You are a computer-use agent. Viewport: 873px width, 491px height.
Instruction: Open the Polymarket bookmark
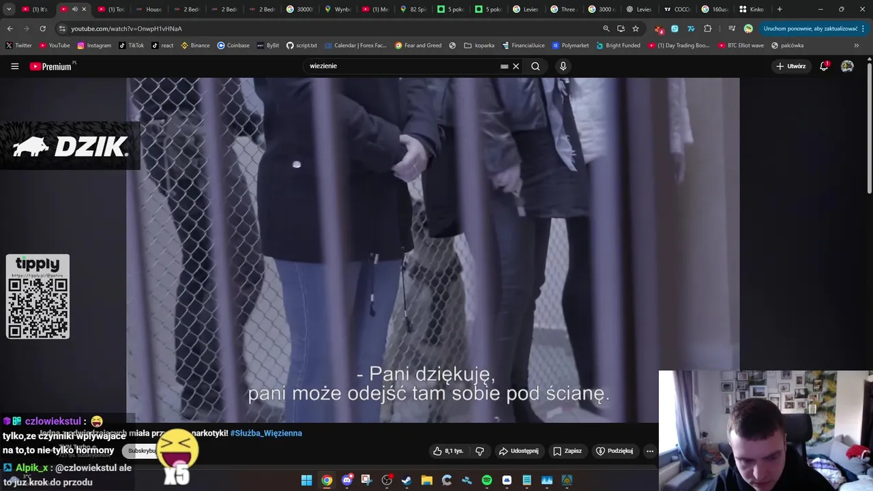[571, 46]
